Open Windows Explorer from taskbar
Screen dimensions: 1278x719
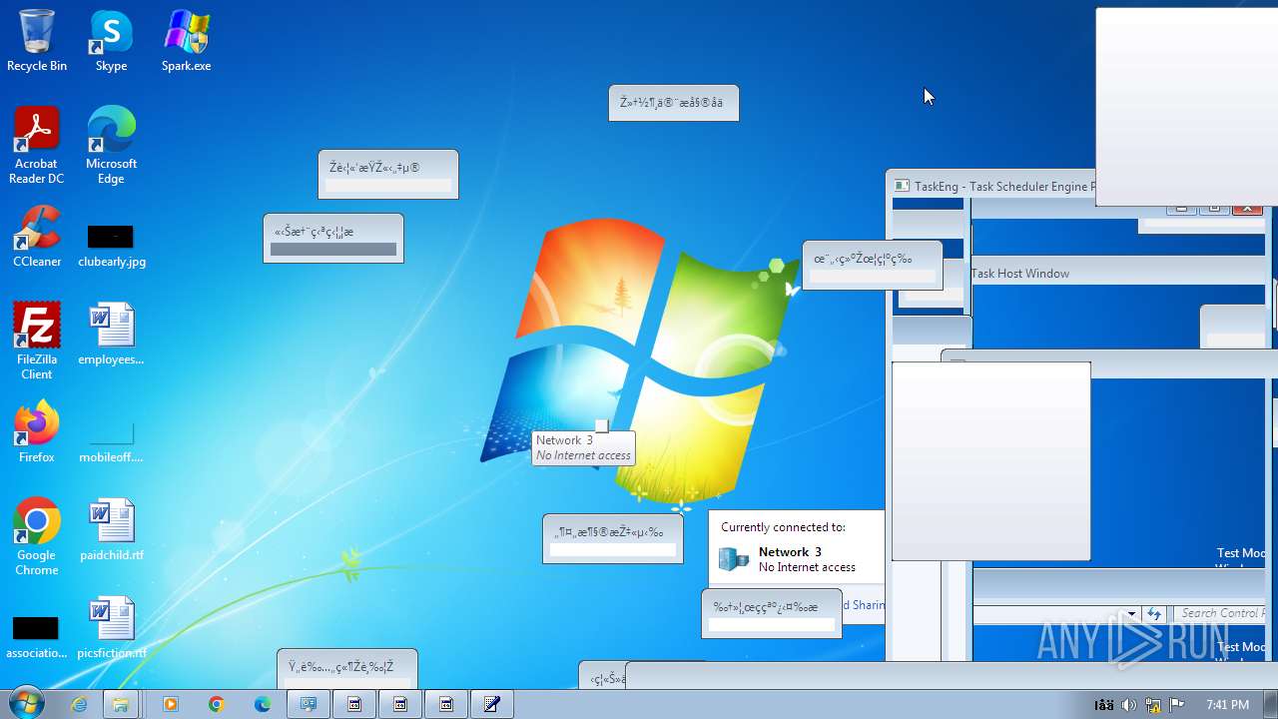click(x=120, y=704)
